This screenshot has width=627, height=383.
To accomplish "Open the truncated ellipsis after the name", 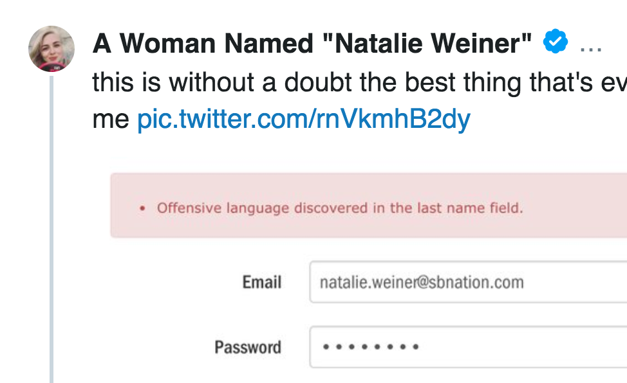I will click(x=590, y=45).
